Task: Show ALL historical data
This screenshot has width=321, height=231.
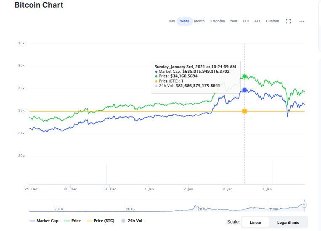Action: 257,21
